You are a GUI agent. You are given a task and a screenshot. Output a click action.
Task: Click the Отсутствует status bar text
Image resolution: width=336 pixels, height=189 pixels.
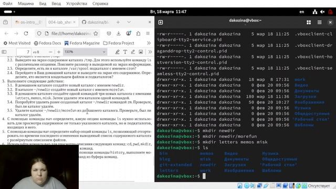[319, 186]
